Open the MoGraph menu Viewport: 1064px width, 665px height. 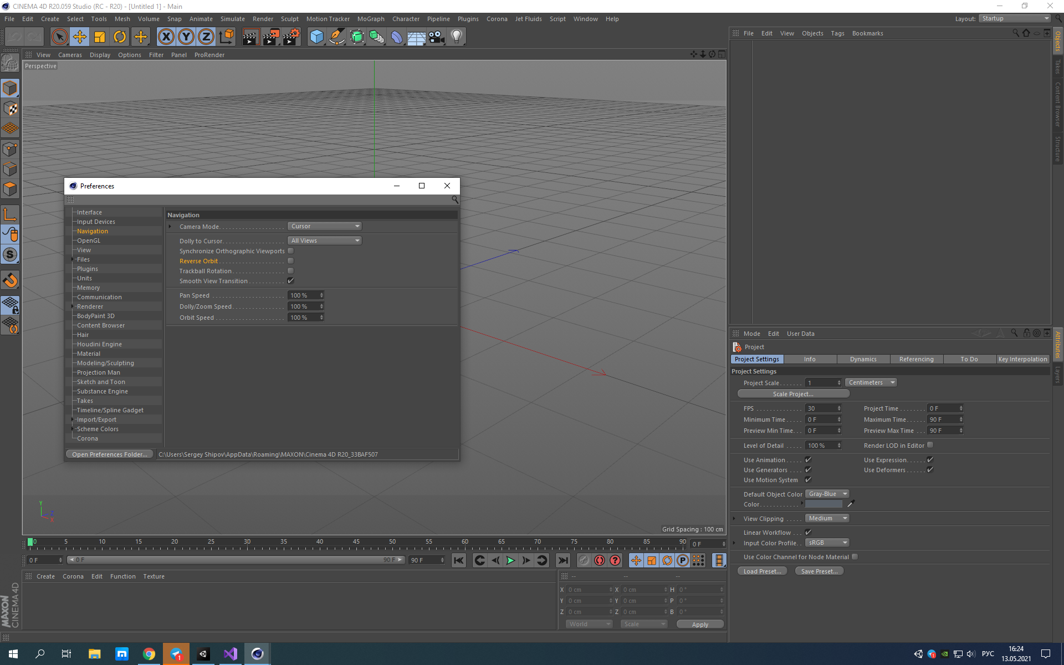coord(371,19)
